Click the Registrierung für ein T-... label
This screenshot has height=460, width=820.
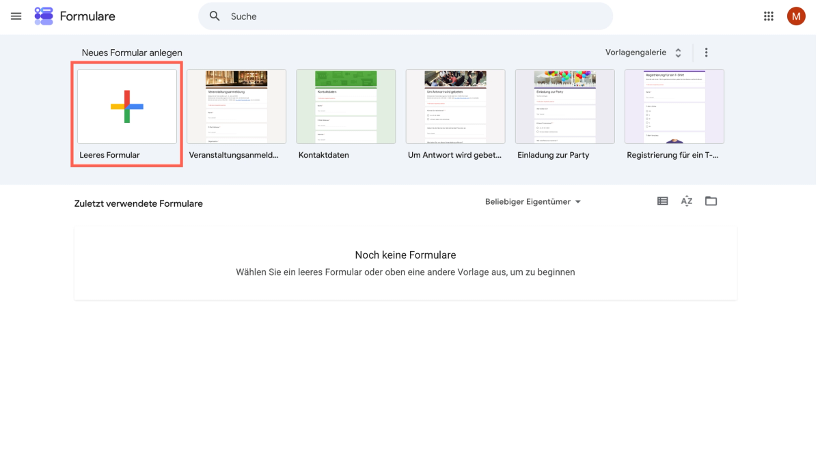click(x=672, y=155)
